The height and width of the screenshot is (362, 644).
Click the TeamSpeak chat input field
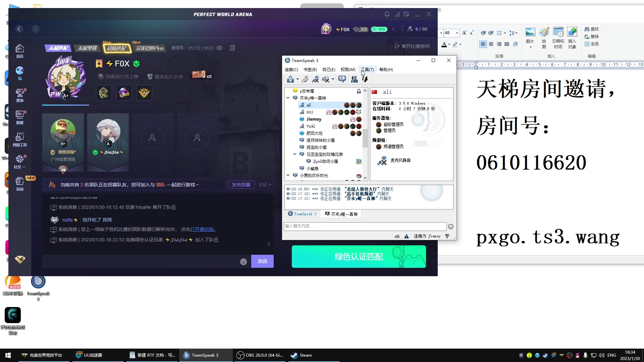coord(365,226)
